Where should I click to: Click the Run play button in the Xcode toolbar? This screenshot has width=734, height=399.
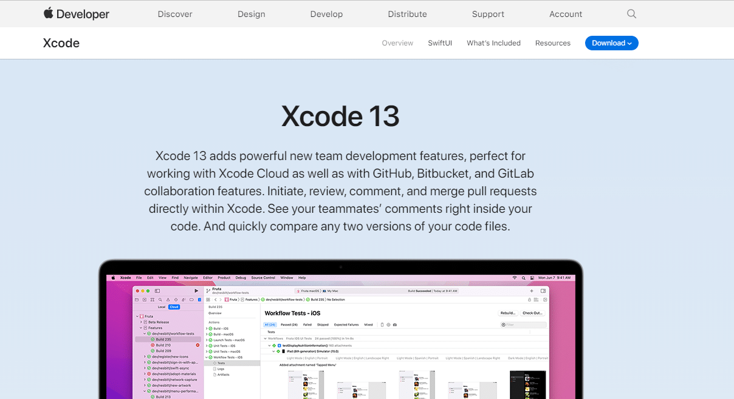coord(196,291)
